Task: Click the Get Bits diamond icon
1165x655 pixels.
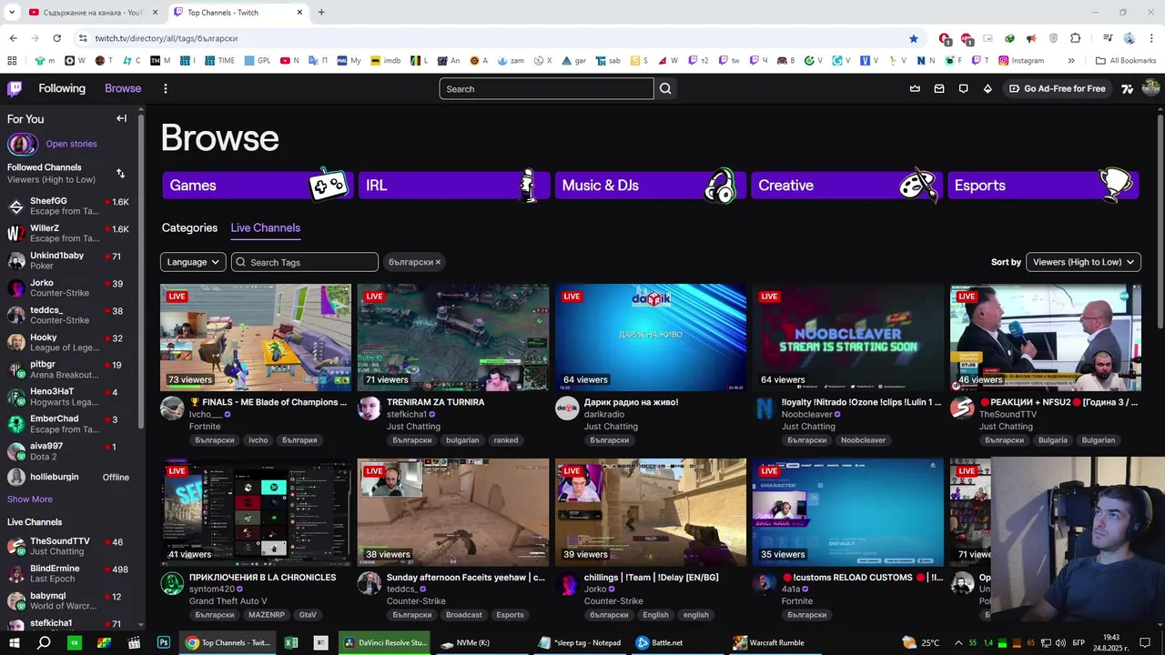Action: pyautogui.click(x=988, y=88)
